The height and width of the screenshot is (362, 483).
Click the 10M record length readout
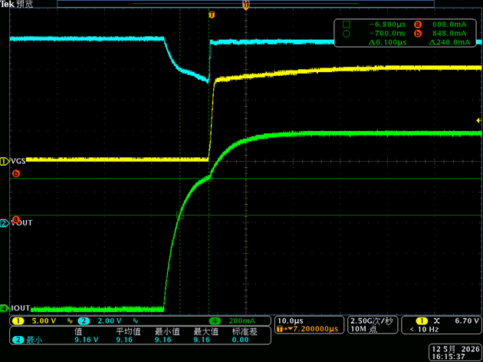363,329
